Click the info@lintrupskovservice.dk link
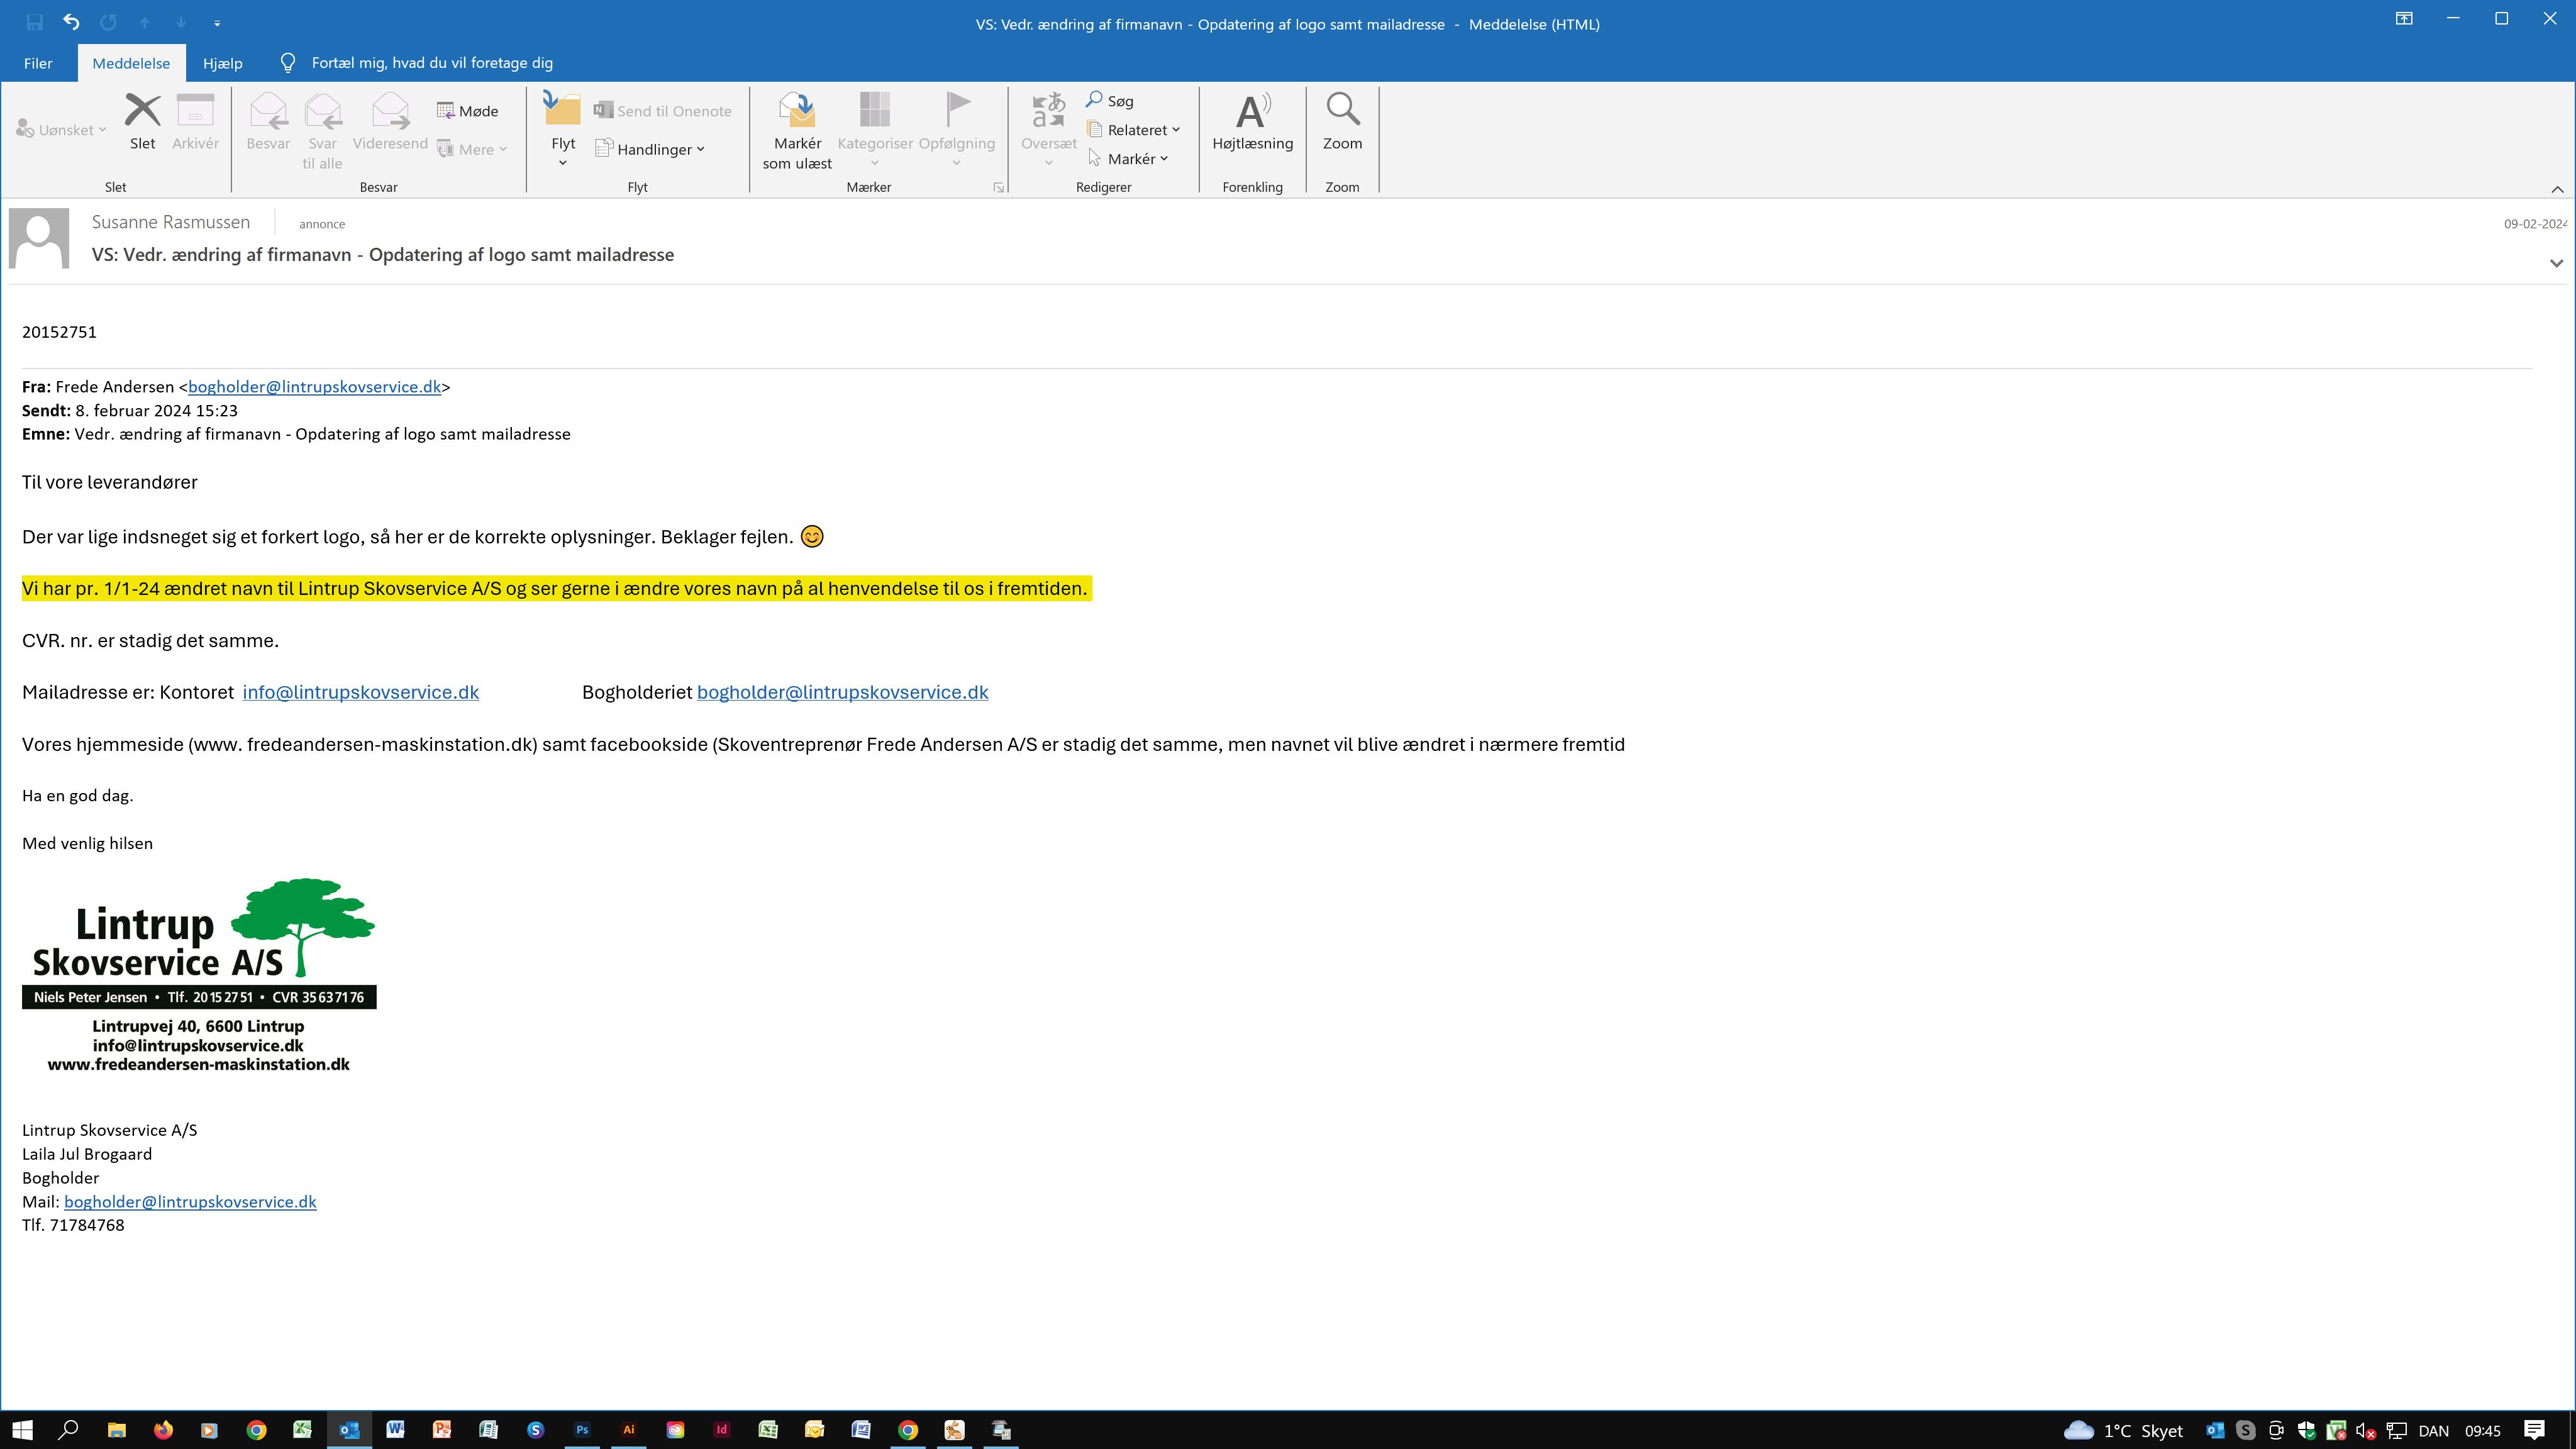 point(360,692)
